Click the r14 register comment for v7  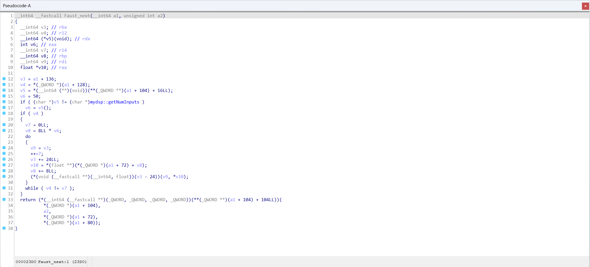[x=63, y=50]
